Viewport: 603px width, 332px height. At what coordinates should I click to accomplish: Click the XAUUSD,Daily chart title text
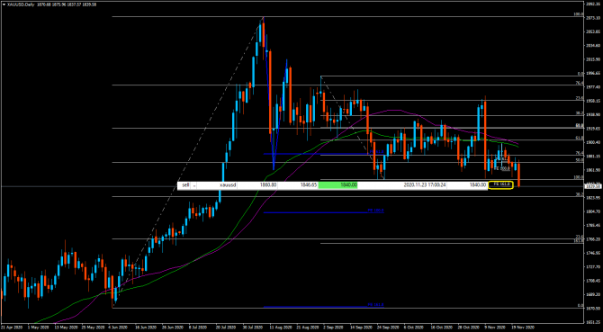(x=19, y=4)
